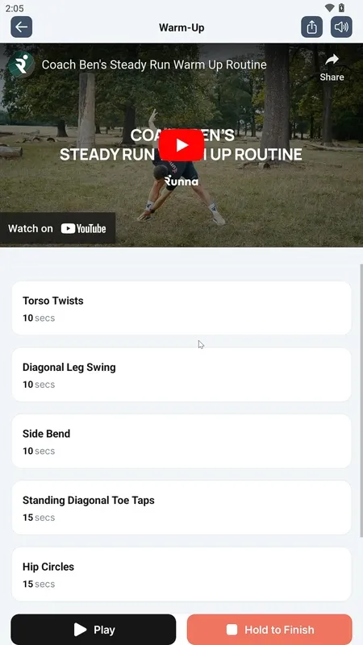
Task: Click the battery status icon
Action: [341, 8]
